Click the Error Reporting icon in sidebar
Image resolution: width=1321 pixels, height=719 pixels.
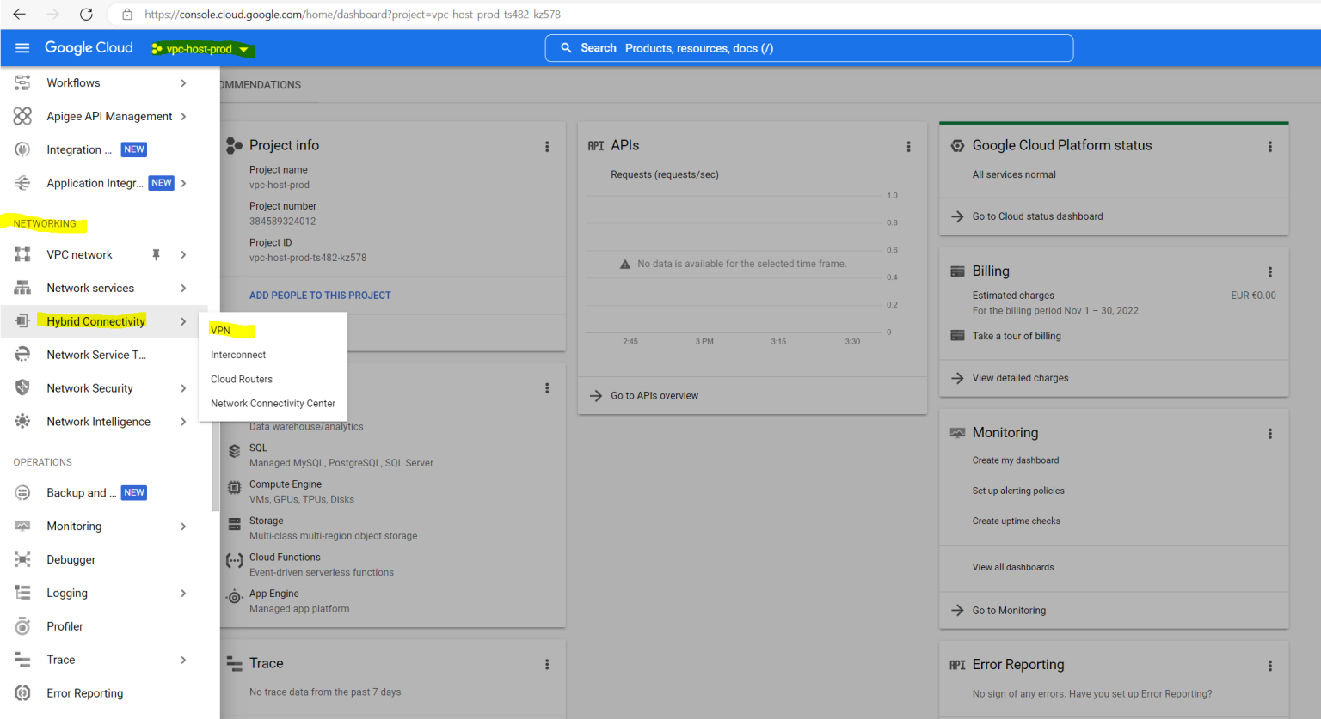click(x=22, y=692)
